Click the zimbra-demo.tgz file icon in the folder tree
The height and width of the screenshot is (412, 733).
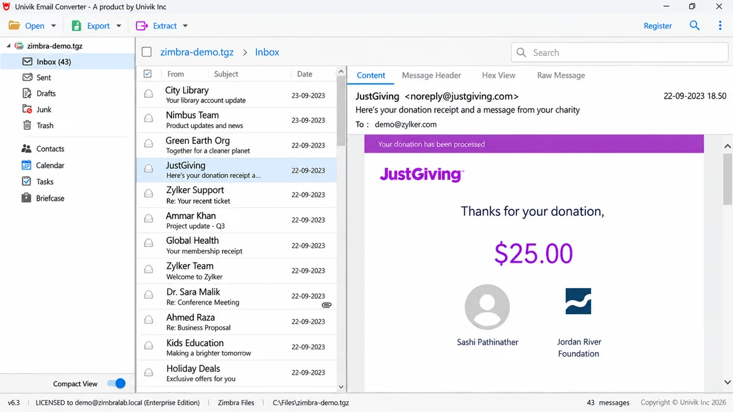[x=19, y=45]
